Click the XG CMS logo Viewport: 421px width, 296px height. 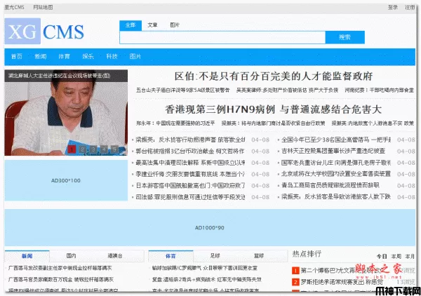(44, 31)
